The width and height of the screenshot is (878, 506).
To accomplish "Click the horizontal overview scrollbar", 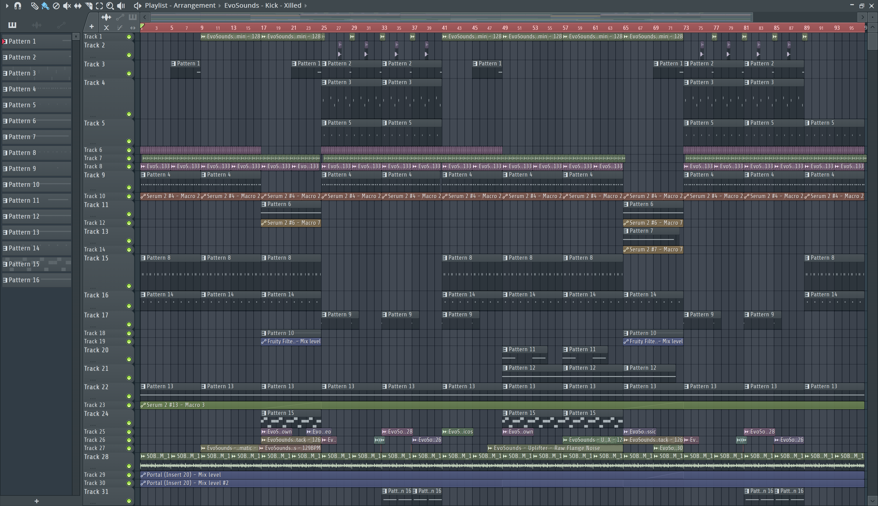I will point(452,17).
